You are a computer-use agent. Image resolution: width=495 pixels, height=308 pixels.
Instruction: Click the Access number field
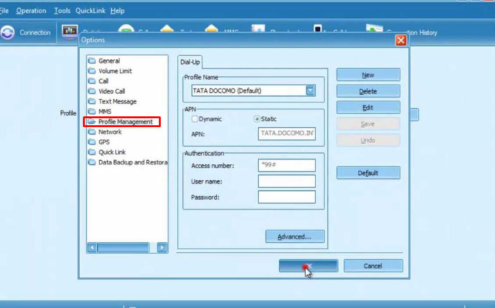pyautogui.click(x=287, y=165)
